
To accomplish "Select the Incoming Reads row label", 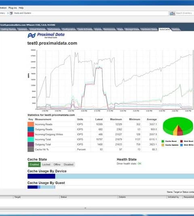I will [x=44, y=125].
